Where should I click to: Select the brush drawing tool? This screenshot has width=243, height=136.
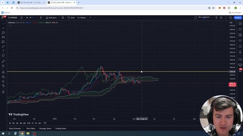click(x=3, y=46)
